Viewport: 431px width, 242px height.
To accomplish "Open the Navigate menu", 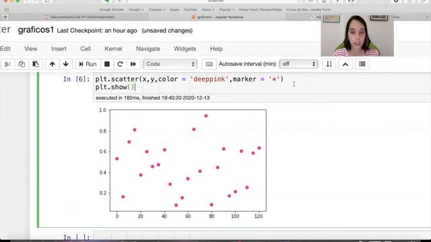I will [x=148, y=49].
